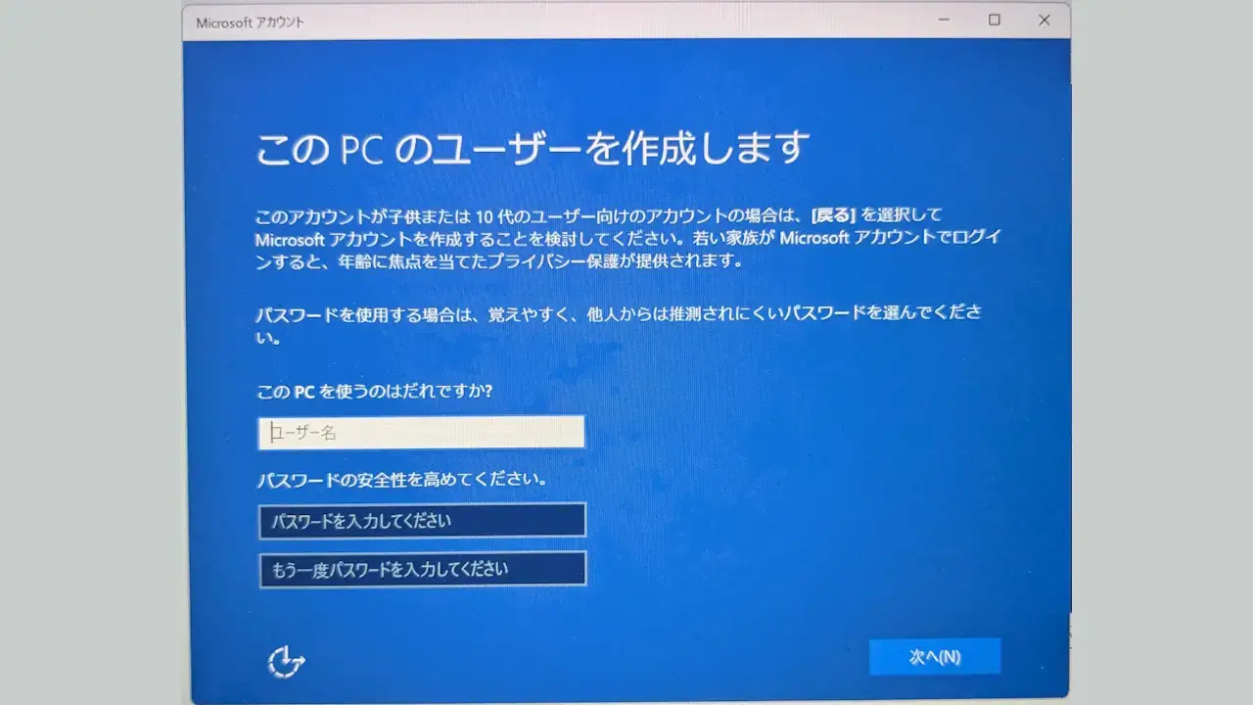Click the label パスワードの安全性を高めてください。

click(401, 480)
